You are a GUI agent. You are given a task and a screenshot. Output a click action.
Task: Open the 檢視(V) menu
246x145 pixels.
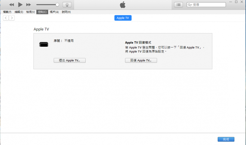tap(30, 12)
